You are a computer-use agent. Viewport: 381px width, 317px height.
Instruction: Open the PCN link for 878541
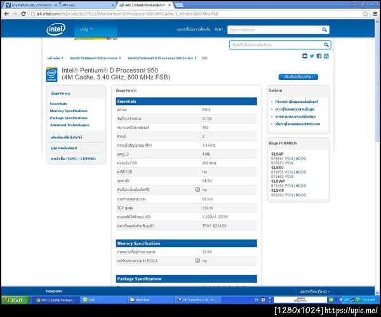(289, 159)
